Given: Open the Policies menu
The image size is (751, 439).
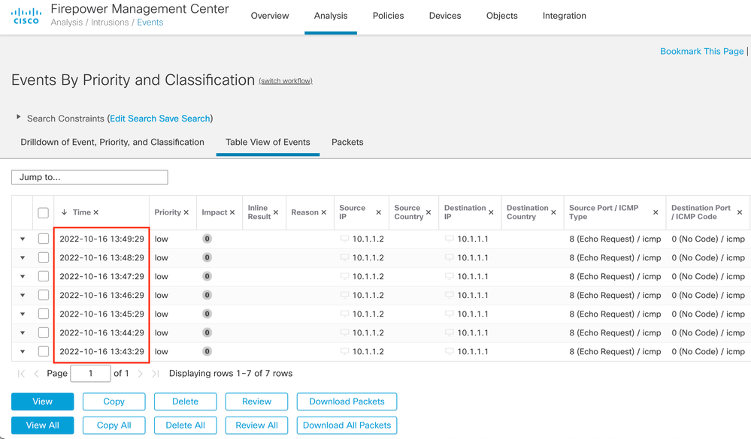Looking at the screenshot, I should tap(388, 16).
